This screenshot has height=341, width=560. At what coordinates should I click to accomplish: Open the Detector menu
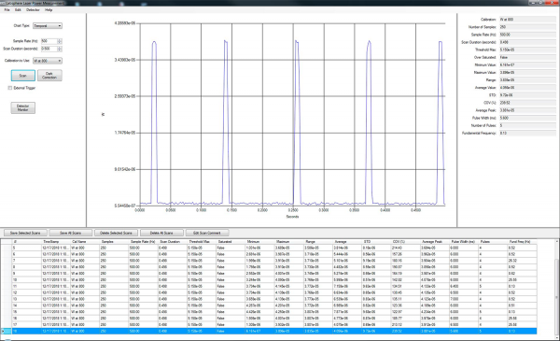coord(33,10)
